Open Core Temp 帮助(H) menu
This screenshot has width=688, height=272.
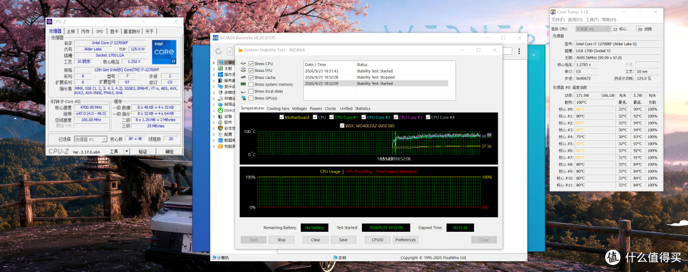pyautogui.click(x=609, y=20)
